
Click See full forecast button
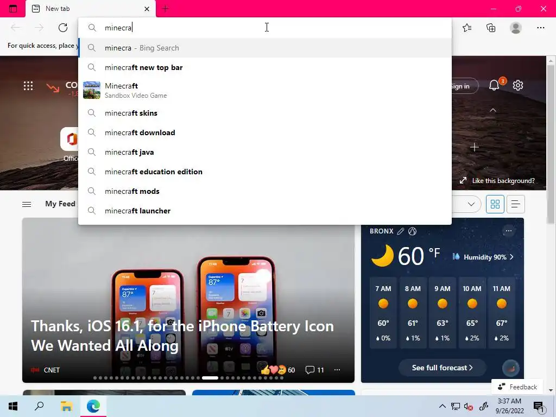(x=442, y=368)
